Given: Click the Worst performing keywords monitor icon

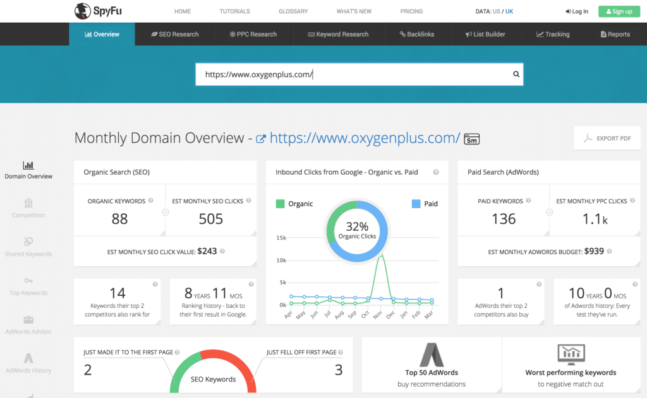Looking at the screenshot, I should (x=571, y=354).
